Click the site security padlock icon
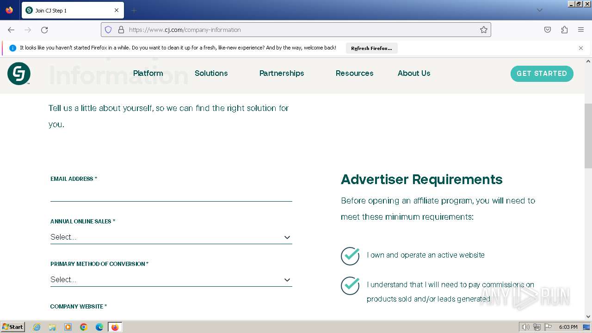 coord(121,30)
